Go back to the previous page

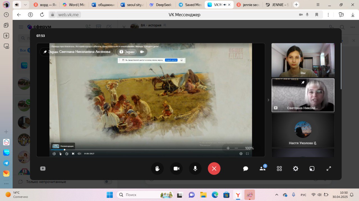point(19,15)
